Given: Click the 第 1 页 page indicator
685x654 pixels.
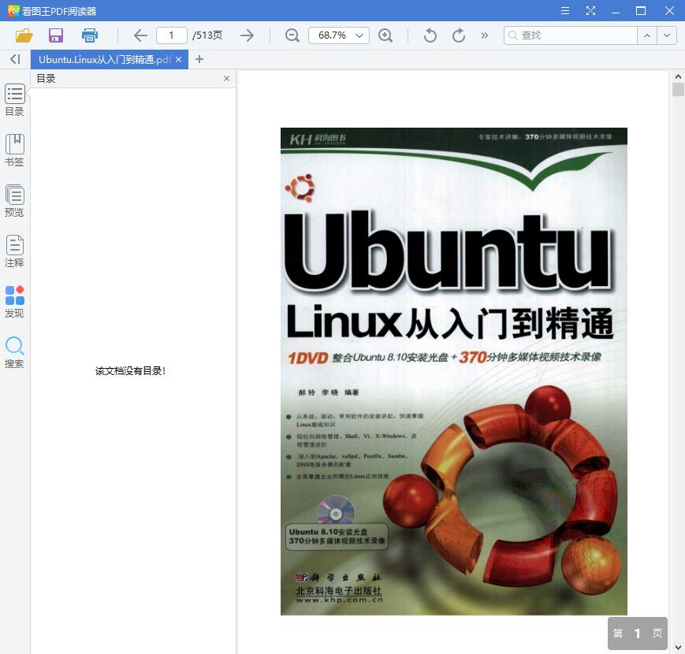Looking at the screenshot, I should [x=638, y=633].
